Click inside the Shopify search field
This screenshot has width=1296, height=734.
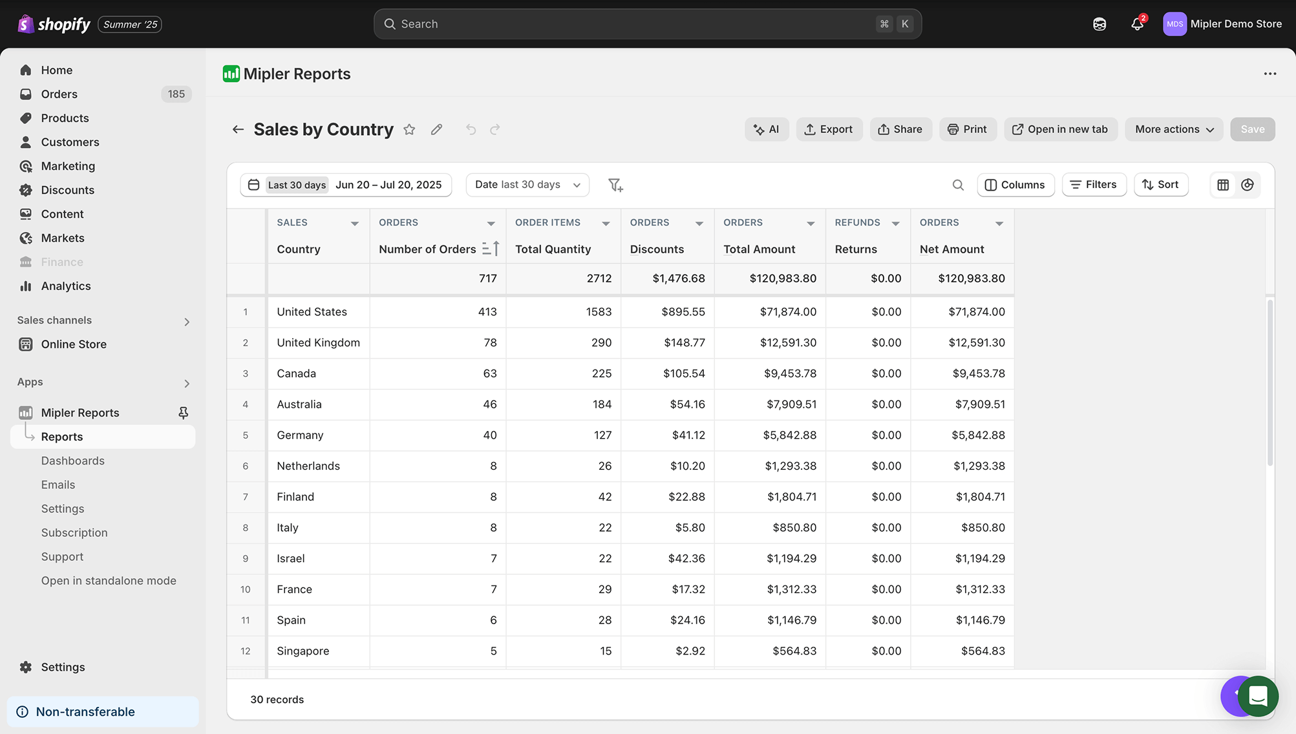[646, 23]
